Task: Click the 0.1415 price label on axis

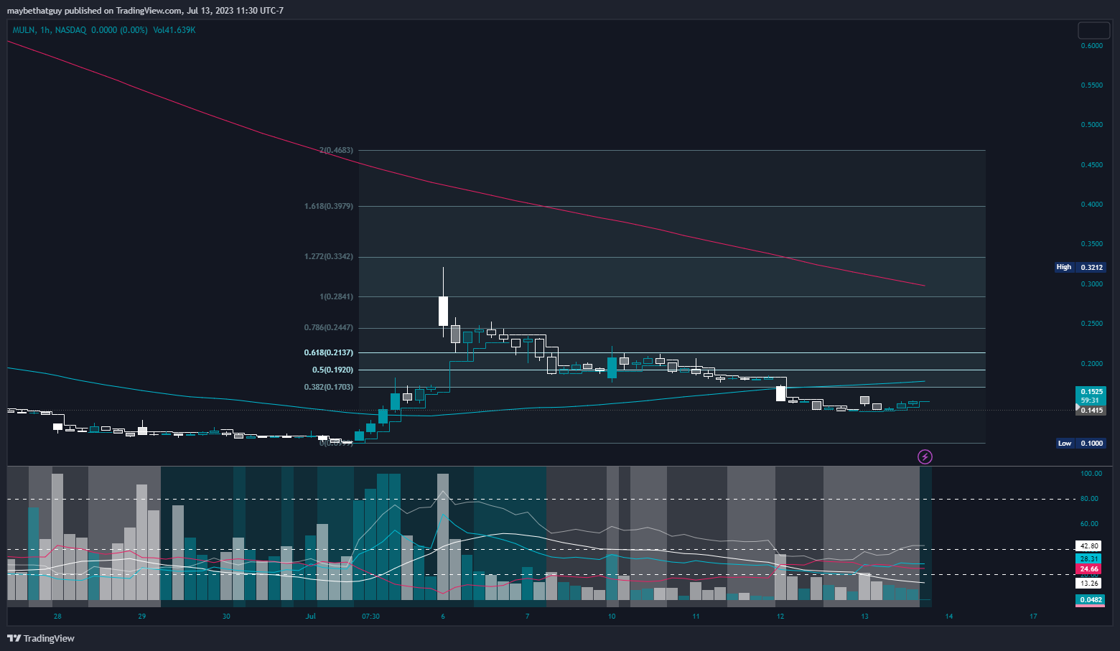Action: 1091,411
